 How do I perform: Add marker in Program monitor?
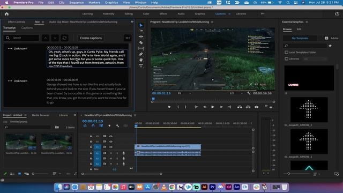pos(169,107)
